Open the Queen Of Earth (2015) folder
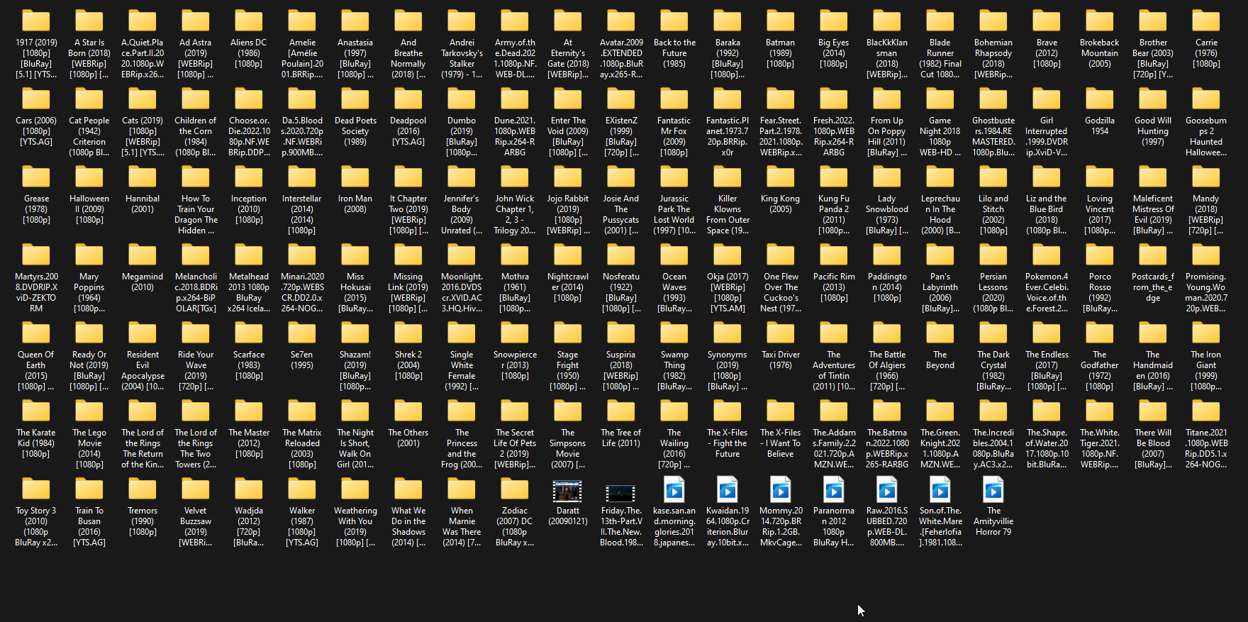This screenshot has height=622, width=1248. 36,333
